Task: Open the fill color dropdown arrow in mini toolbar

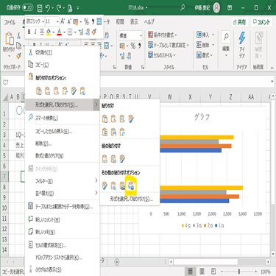Action: [x=53, y=32]
